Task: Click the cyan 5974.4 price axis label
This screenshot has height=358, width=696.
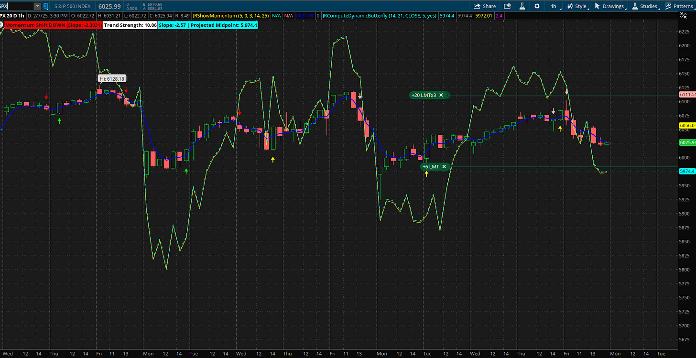Action: [x=687, y=171]
